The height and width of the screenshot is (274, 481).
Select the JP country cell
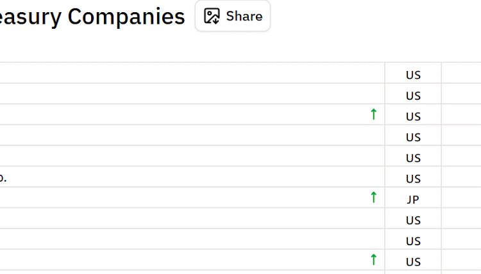coord(413,199)
